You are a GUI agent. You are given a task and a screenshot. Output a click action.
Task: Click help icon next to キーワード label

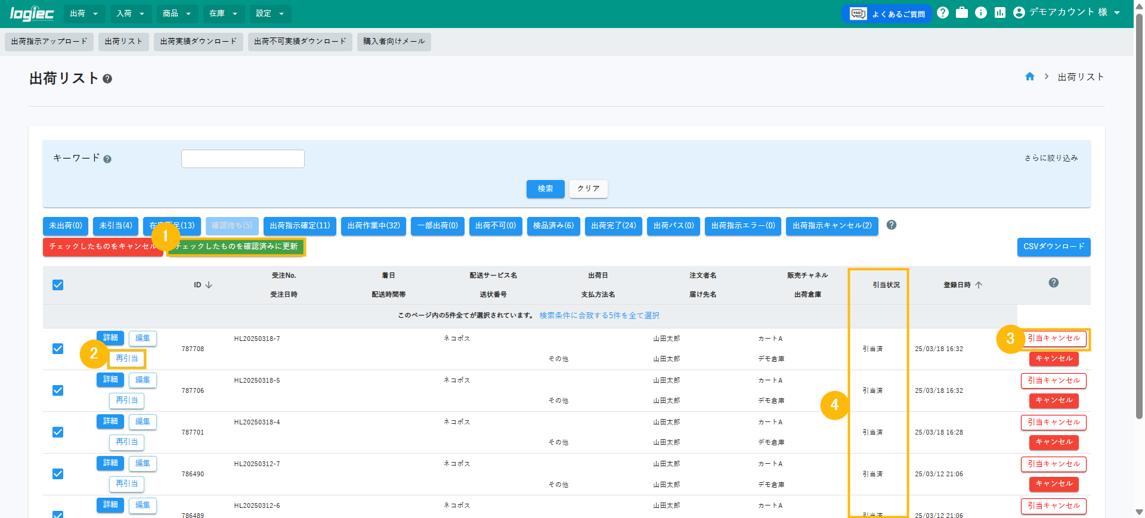(107, 159)
